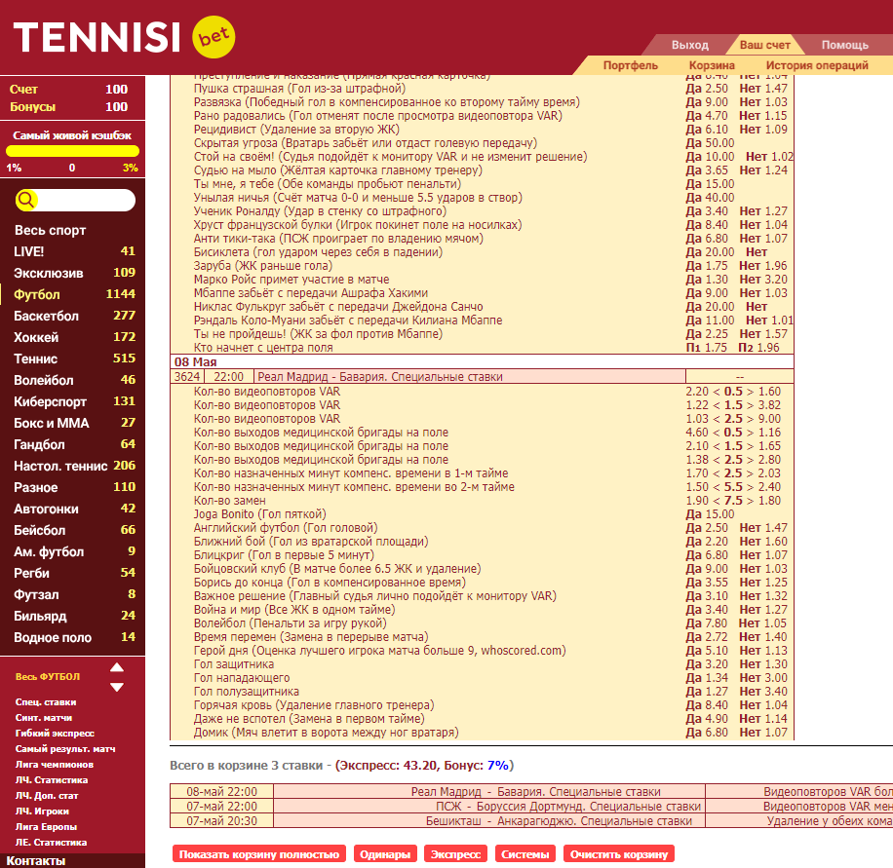Click the TENNISI bet logo

click(x=124, y=37)
